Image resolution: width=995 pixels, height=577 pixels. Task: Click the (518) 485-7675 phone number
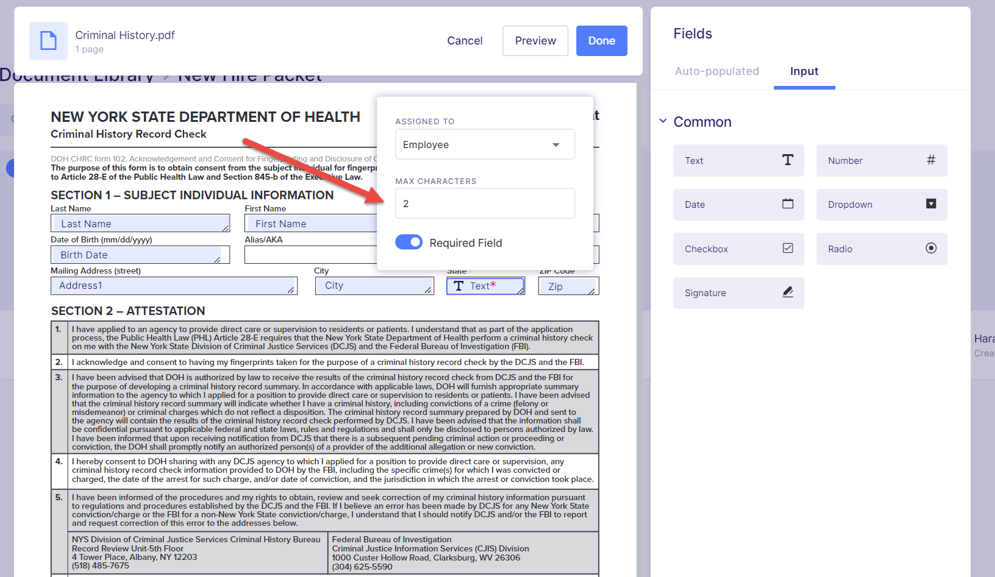(101, 566)
